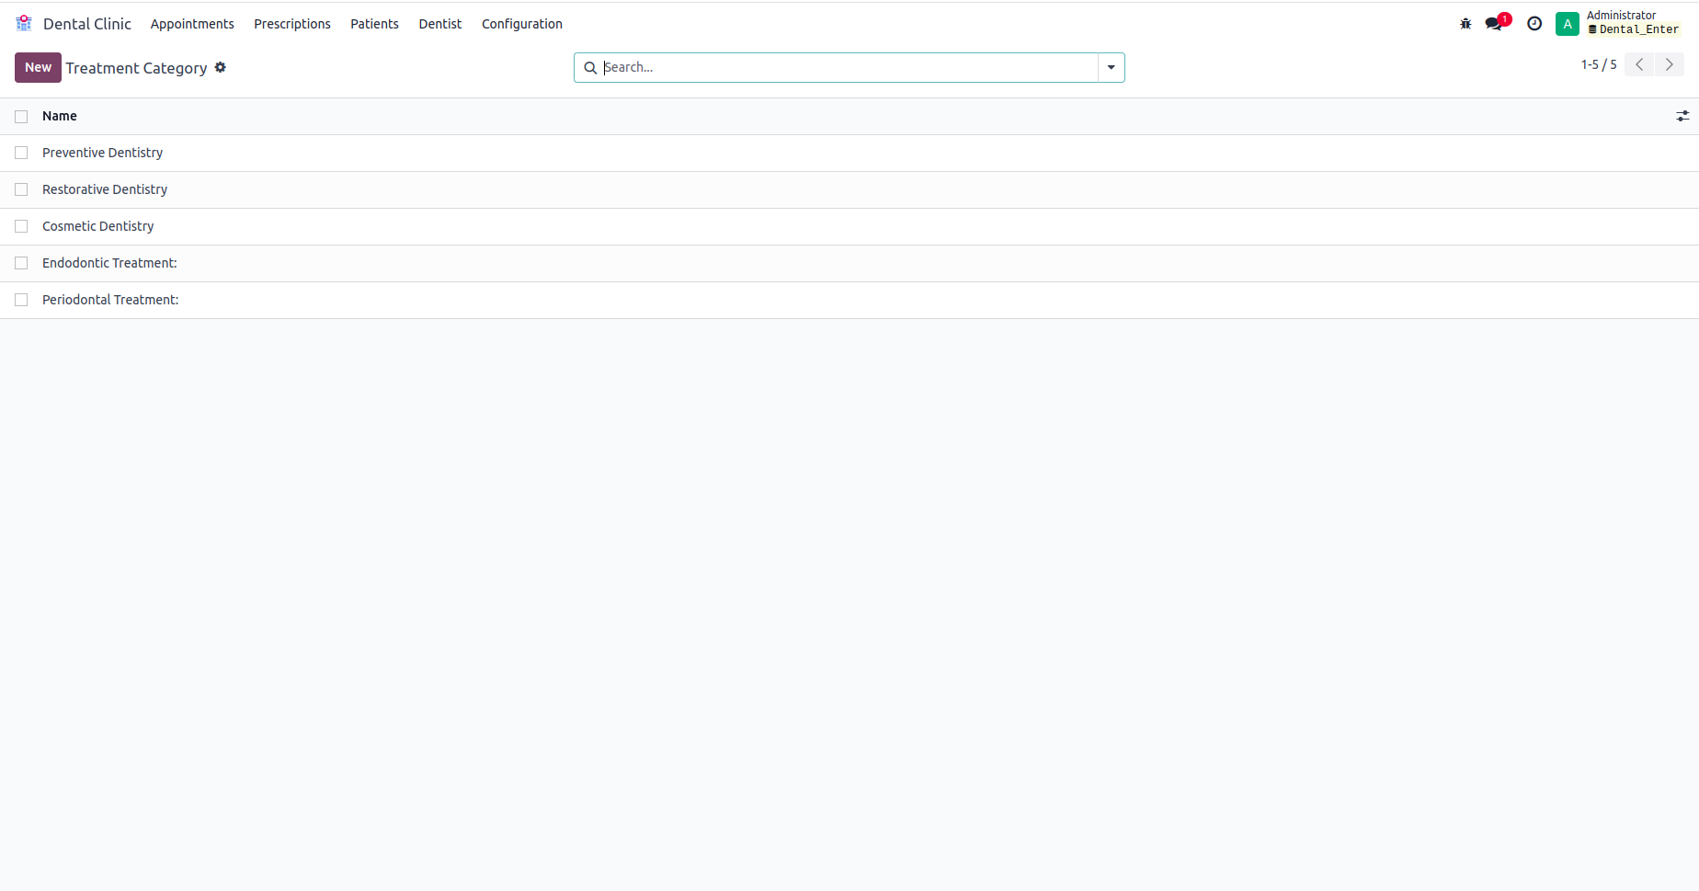Click the search magnifier icon

tap(590, 68)
